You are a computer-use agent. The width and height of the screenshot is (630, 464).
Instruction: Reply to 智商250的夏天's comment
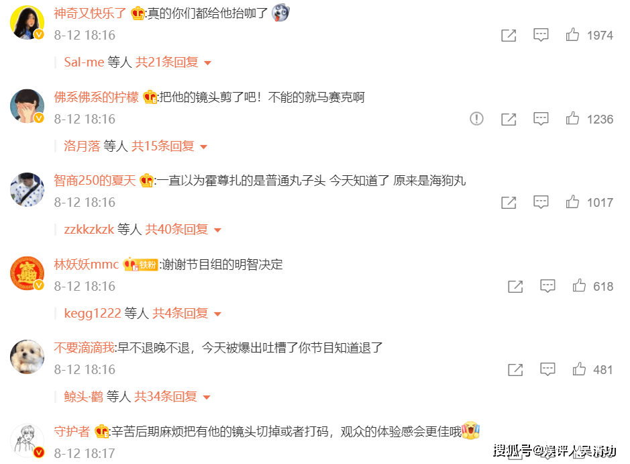pyautogui.click(x=541, y=202)
